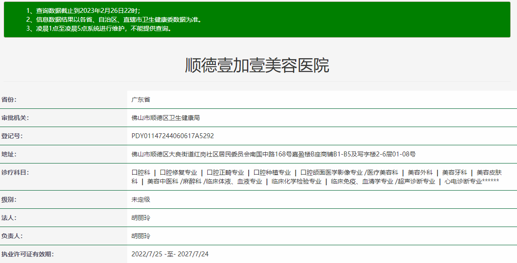This screenshot has width=517, height=263.
Task: Click 口腔修复专业 in the departments list
Action: pyautogui.click(x=178, y=172)
